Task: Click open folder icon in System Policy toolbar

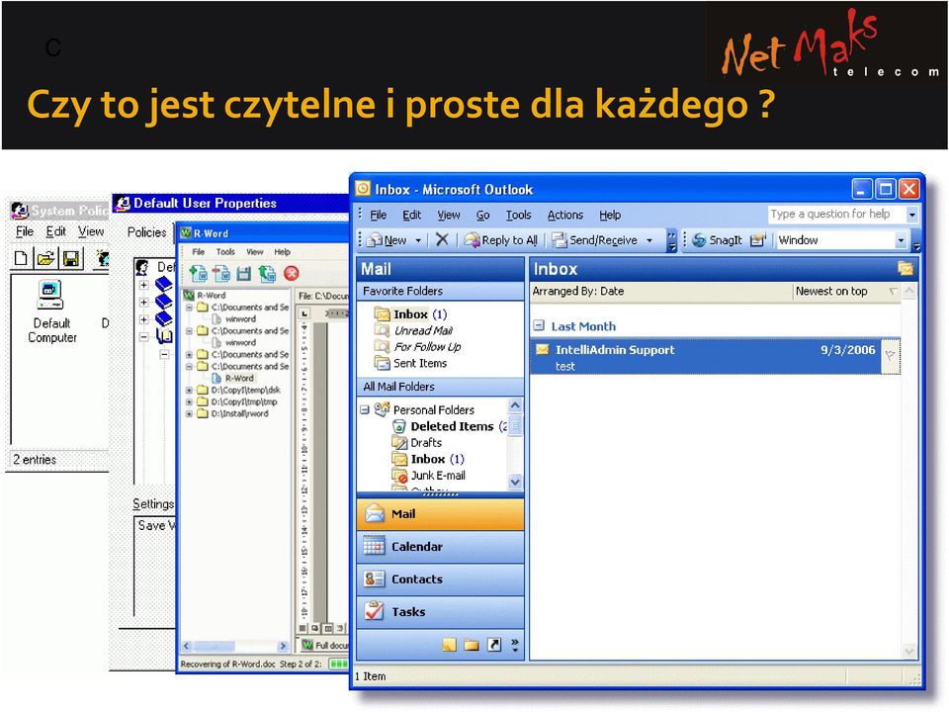Action: pos(45,259)
